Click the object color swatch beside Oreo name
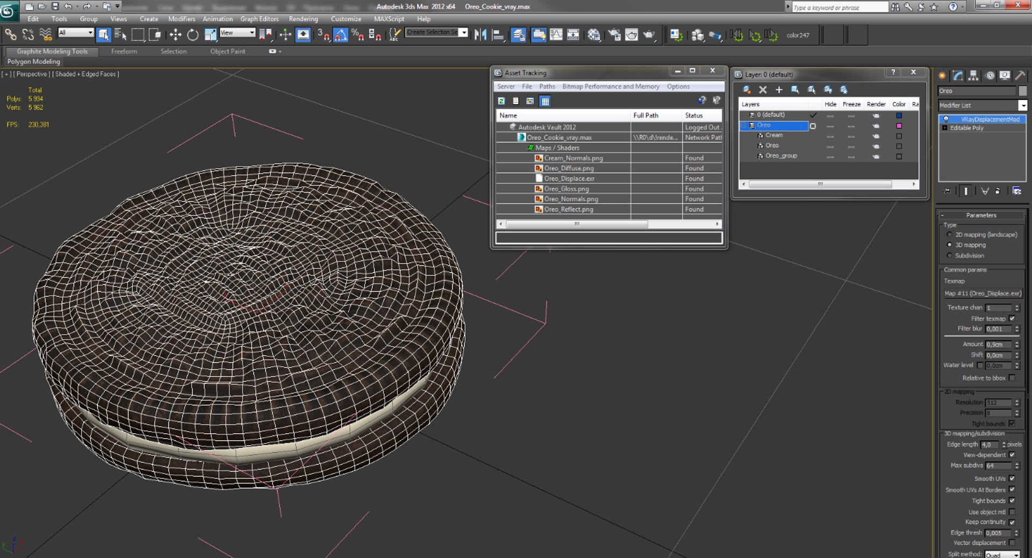 pos(1022,91)
